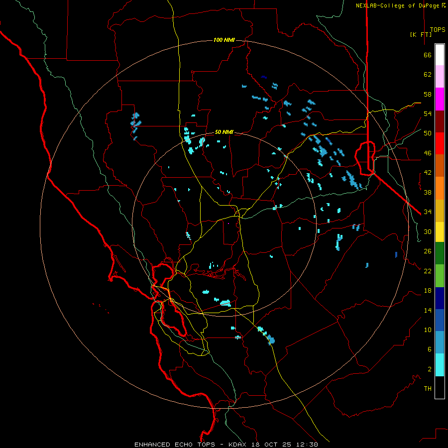Screen dimensions: 448x448
Task: Click the "[K FT]" units label
Action: (x=421, y=35)
